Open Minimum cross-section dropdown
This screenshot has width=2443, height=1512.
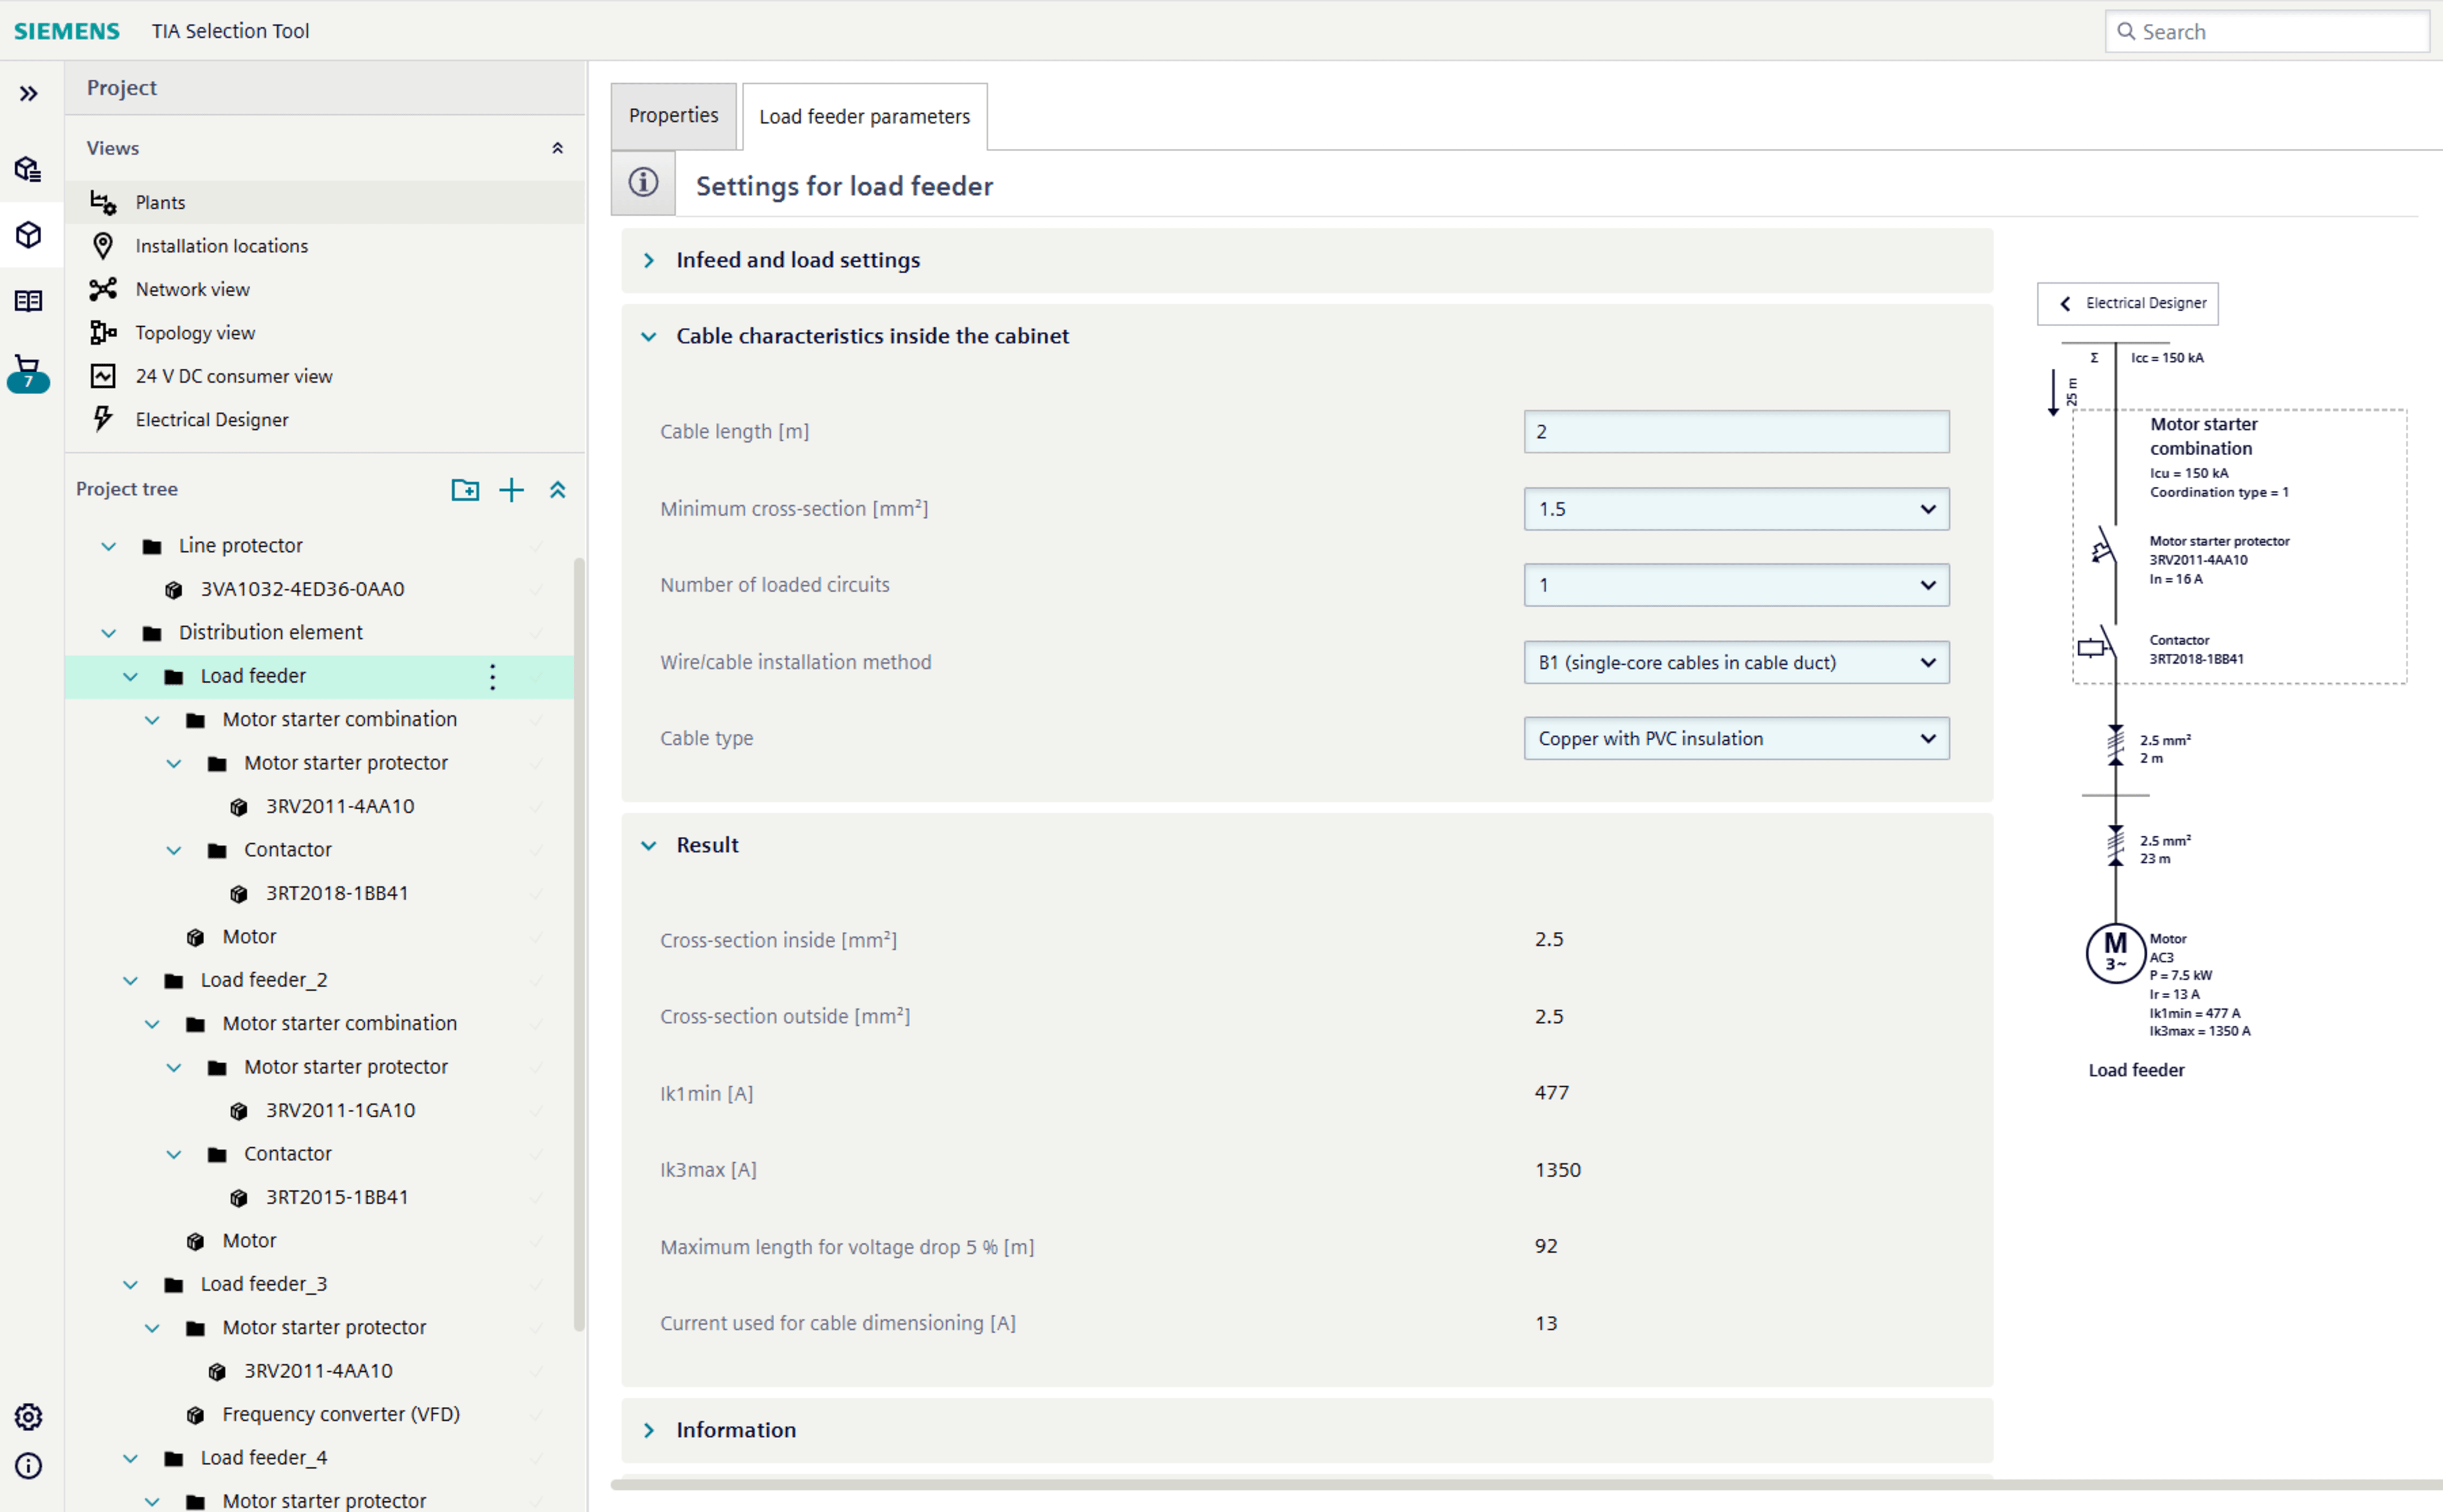click(x=1736, y=509)
